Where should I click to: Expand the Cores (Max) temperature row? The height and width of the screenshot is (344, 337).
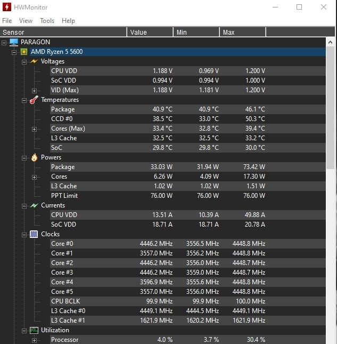click(34, 129)
